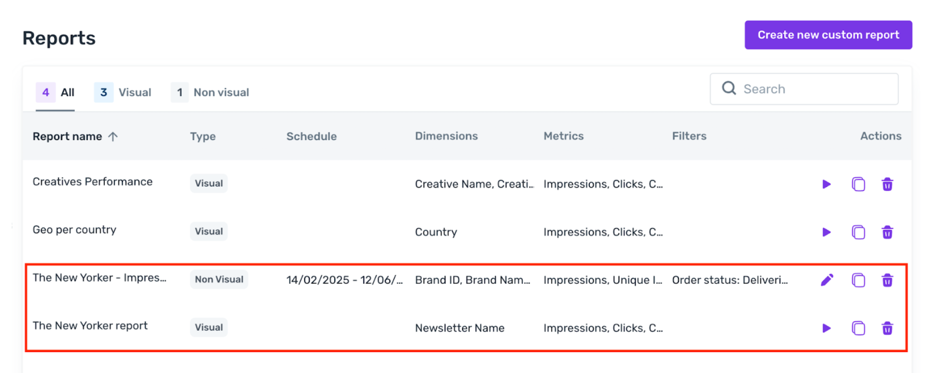Click metrics cell in Geo per country row
This screenshot has width=934, height=373.
[x=603, y=232]
